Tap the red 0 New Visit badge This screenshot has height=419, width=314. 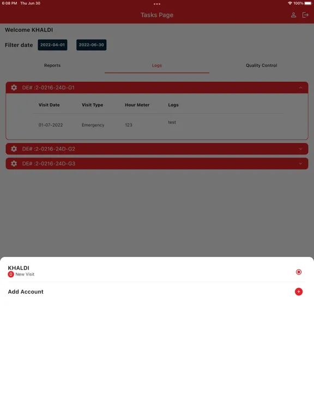(x=11, y=274)
